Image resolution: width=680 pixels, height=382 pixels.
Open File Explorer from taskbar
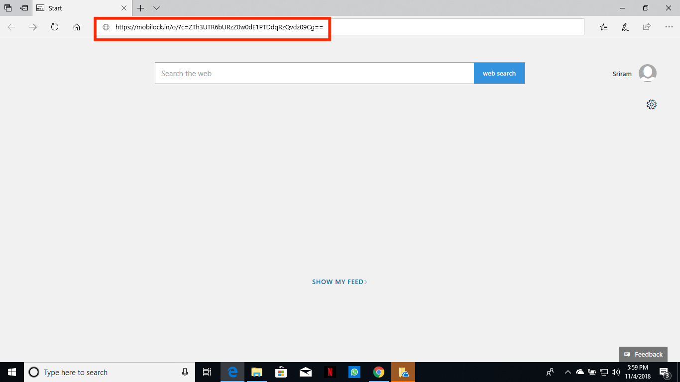pyautogui.click(x=257, y=372)
